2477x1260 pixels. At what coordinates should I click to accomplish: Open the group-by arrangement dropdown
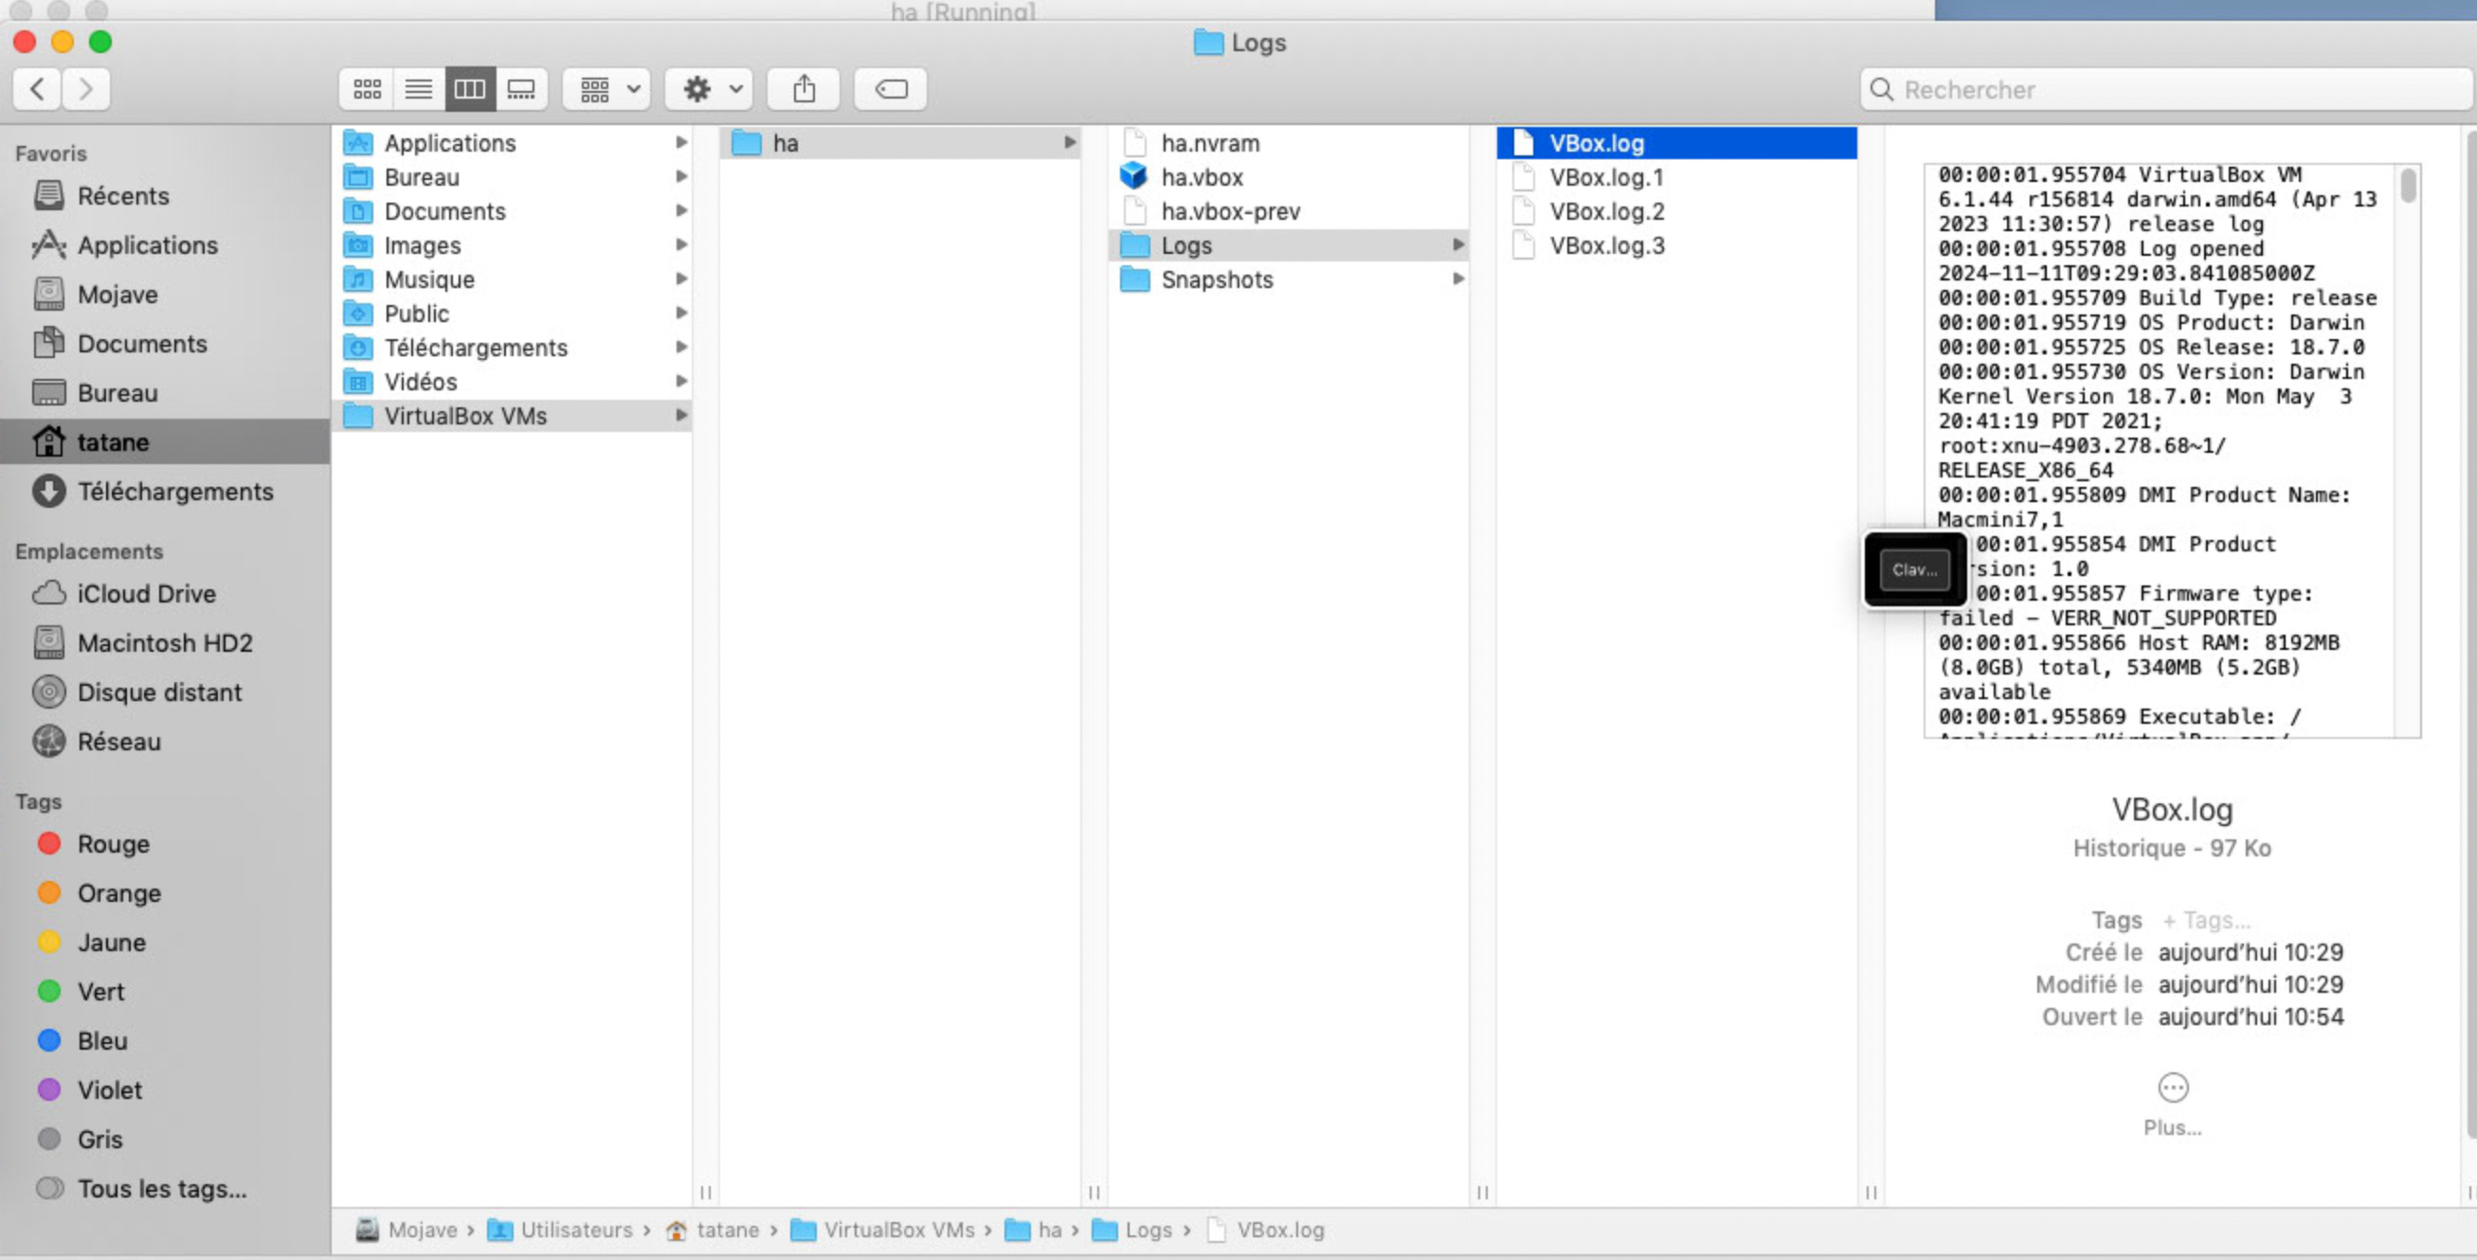pyautogui.click(x=607, y=89)
